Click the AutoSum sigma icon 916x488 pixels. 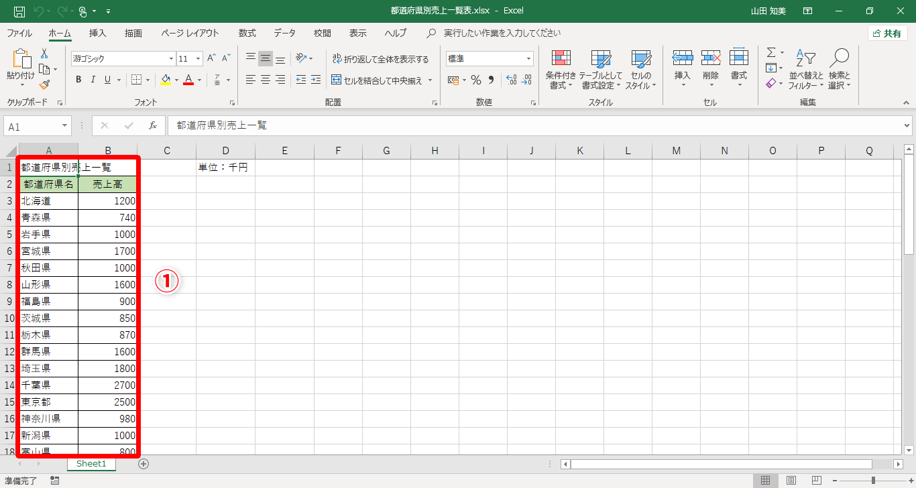[x=771, y=52]
